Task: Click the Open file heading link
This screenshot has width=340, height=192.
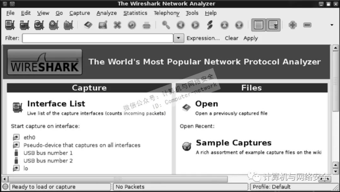Action: point(207,104)
